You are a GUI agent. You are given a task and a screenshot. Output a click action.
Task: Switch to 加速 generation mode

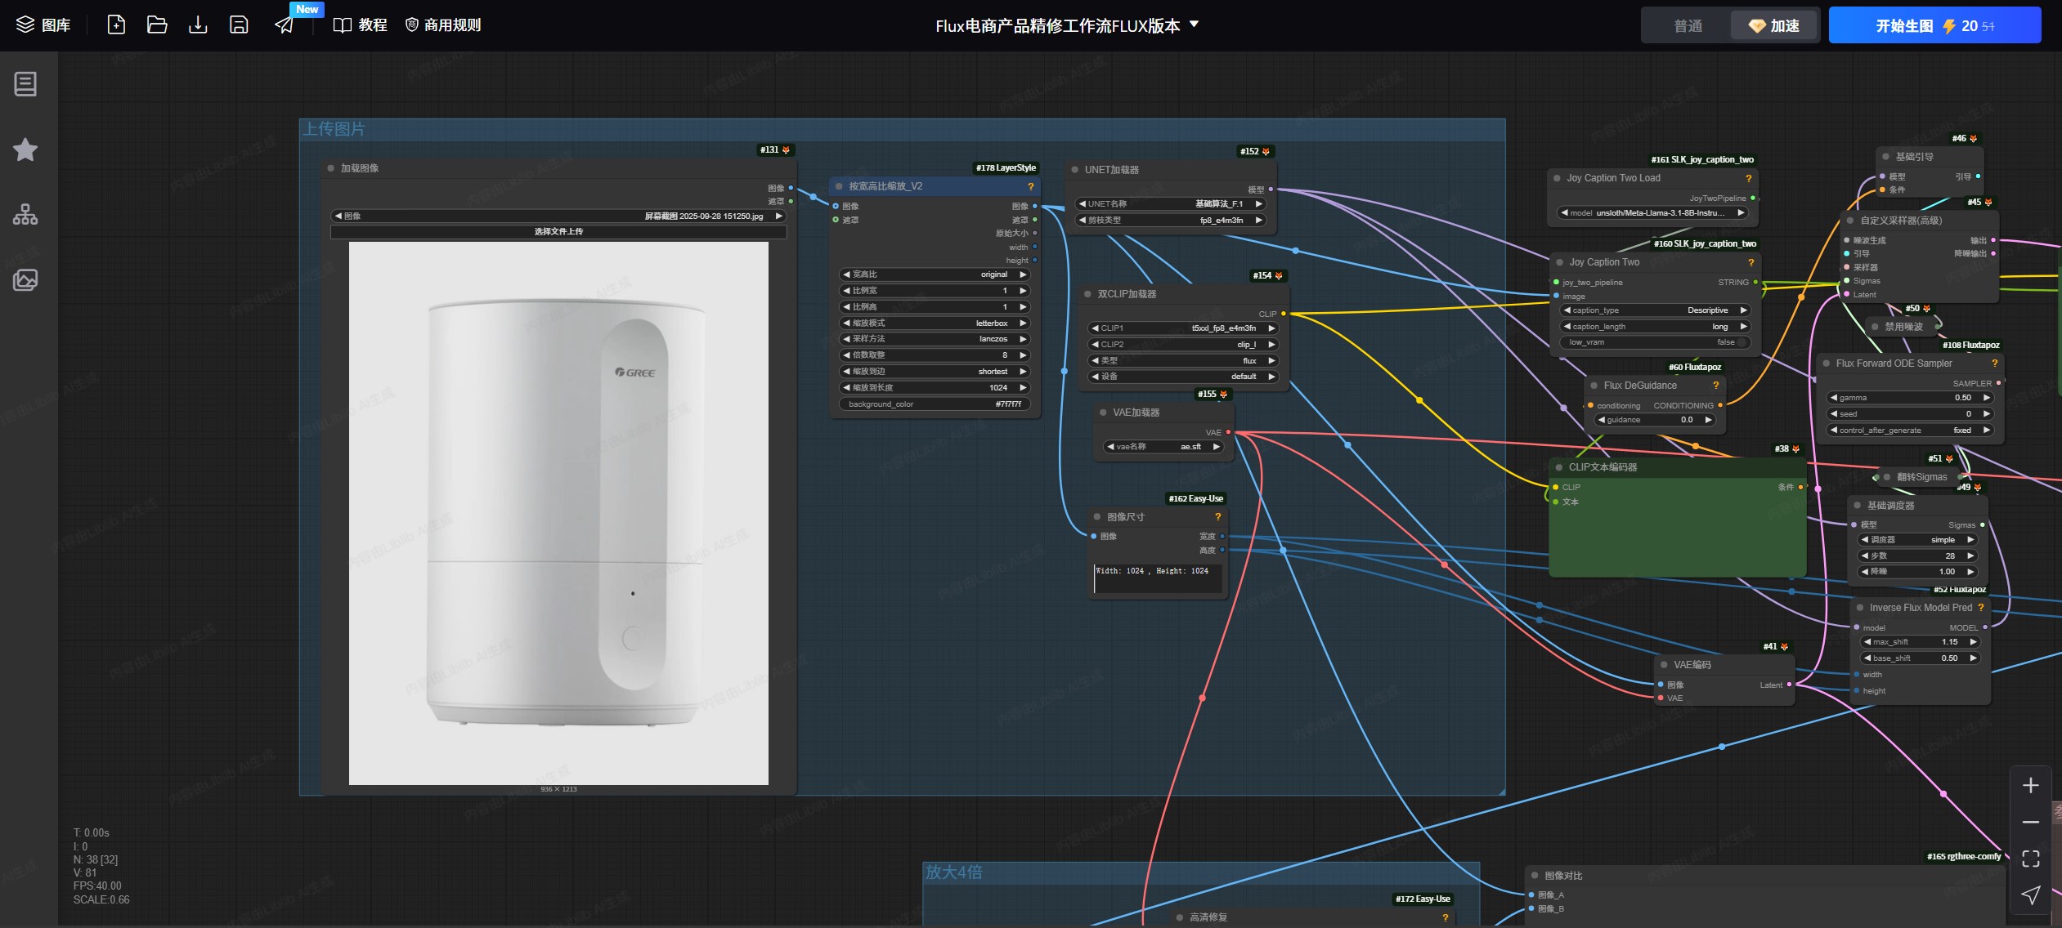tap(1774, 25)
